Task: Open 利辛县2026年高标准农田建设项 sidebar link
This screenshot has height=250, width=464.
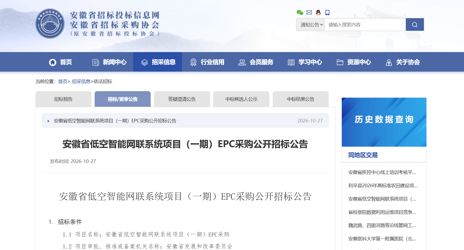Action: pyautogui.click(x=383, y=186)
